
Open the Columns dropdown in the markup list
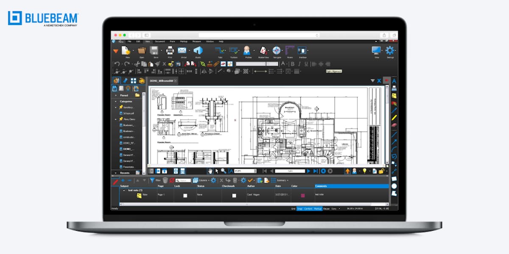[203, 180]
